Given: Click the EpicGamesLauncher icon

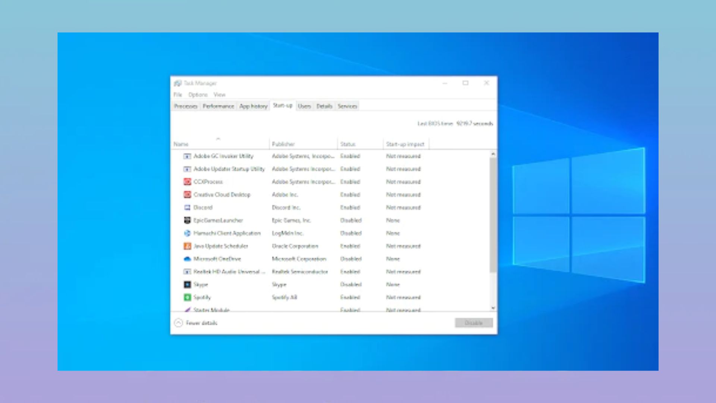Looking at the screenshot, I should pos(187,220).
